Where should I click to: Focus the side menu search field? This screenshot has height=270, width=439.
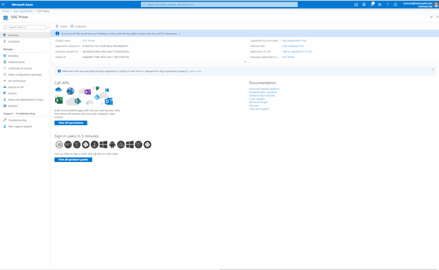pyautogui.click(x=24, y=27)
